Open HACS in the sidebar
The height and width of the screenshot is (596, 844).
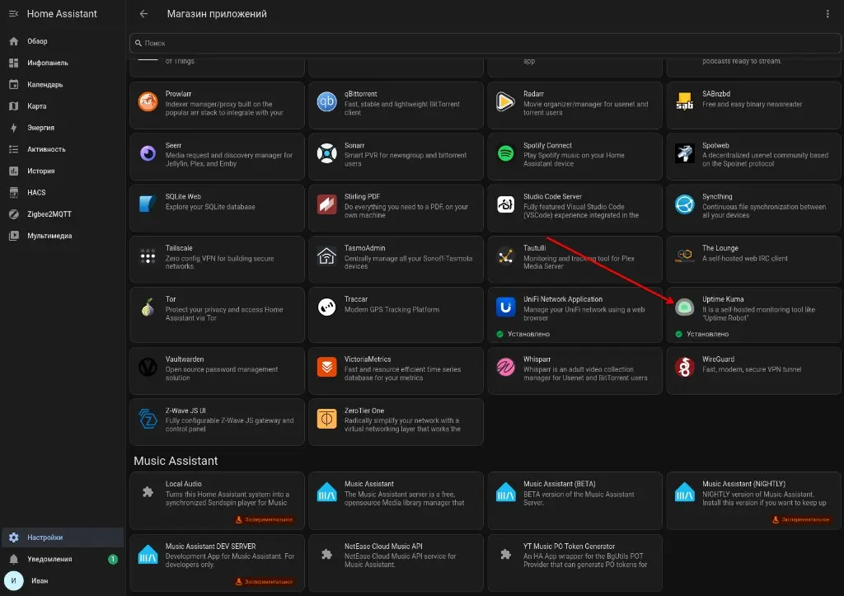coord(63,192)
